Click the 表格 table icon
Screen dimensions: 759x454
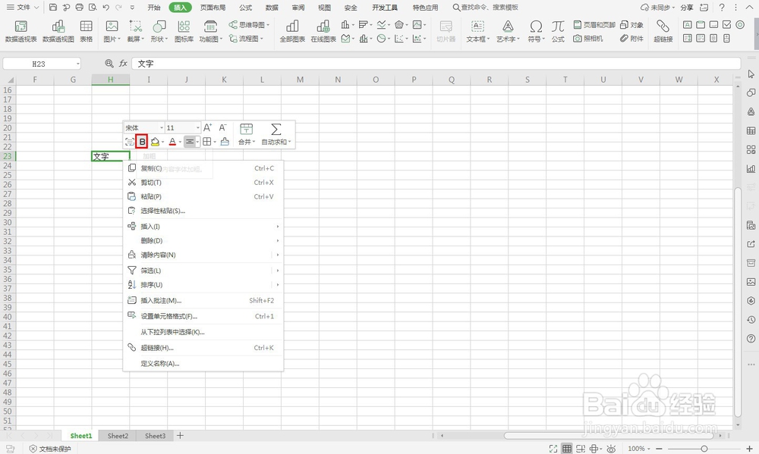click(x=87, y=31)
